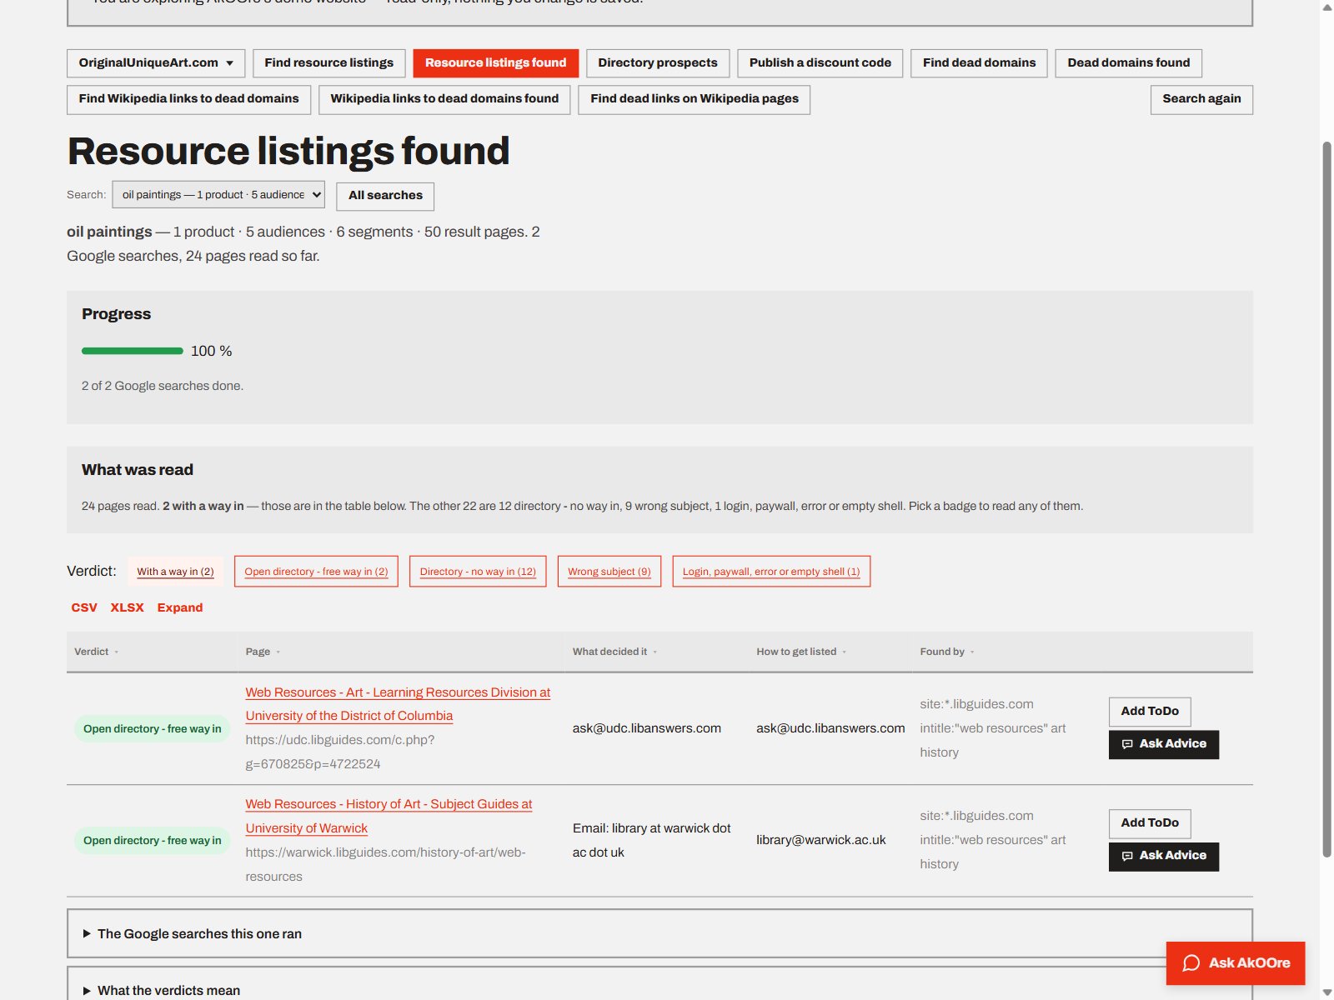1334x1000 pixels.
Task: Open the oil paintings search dropdown
Action: click(218, 195)
